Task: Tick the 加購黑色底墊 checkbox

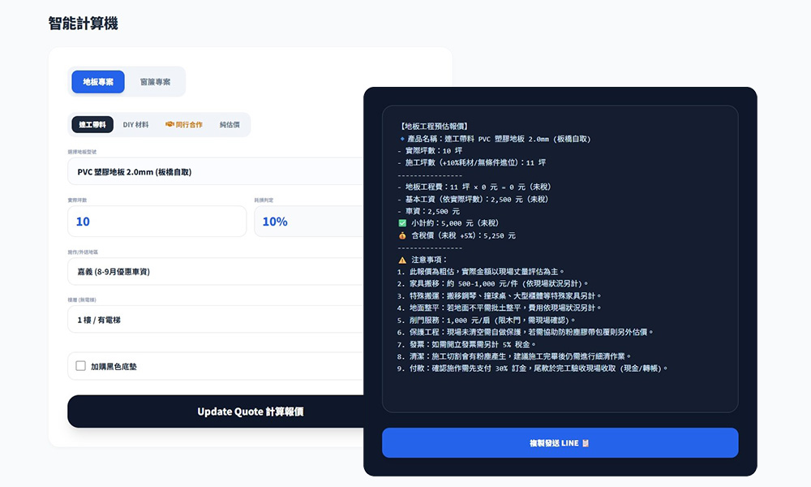Action: pyautogui.click(x=80, y=366)
